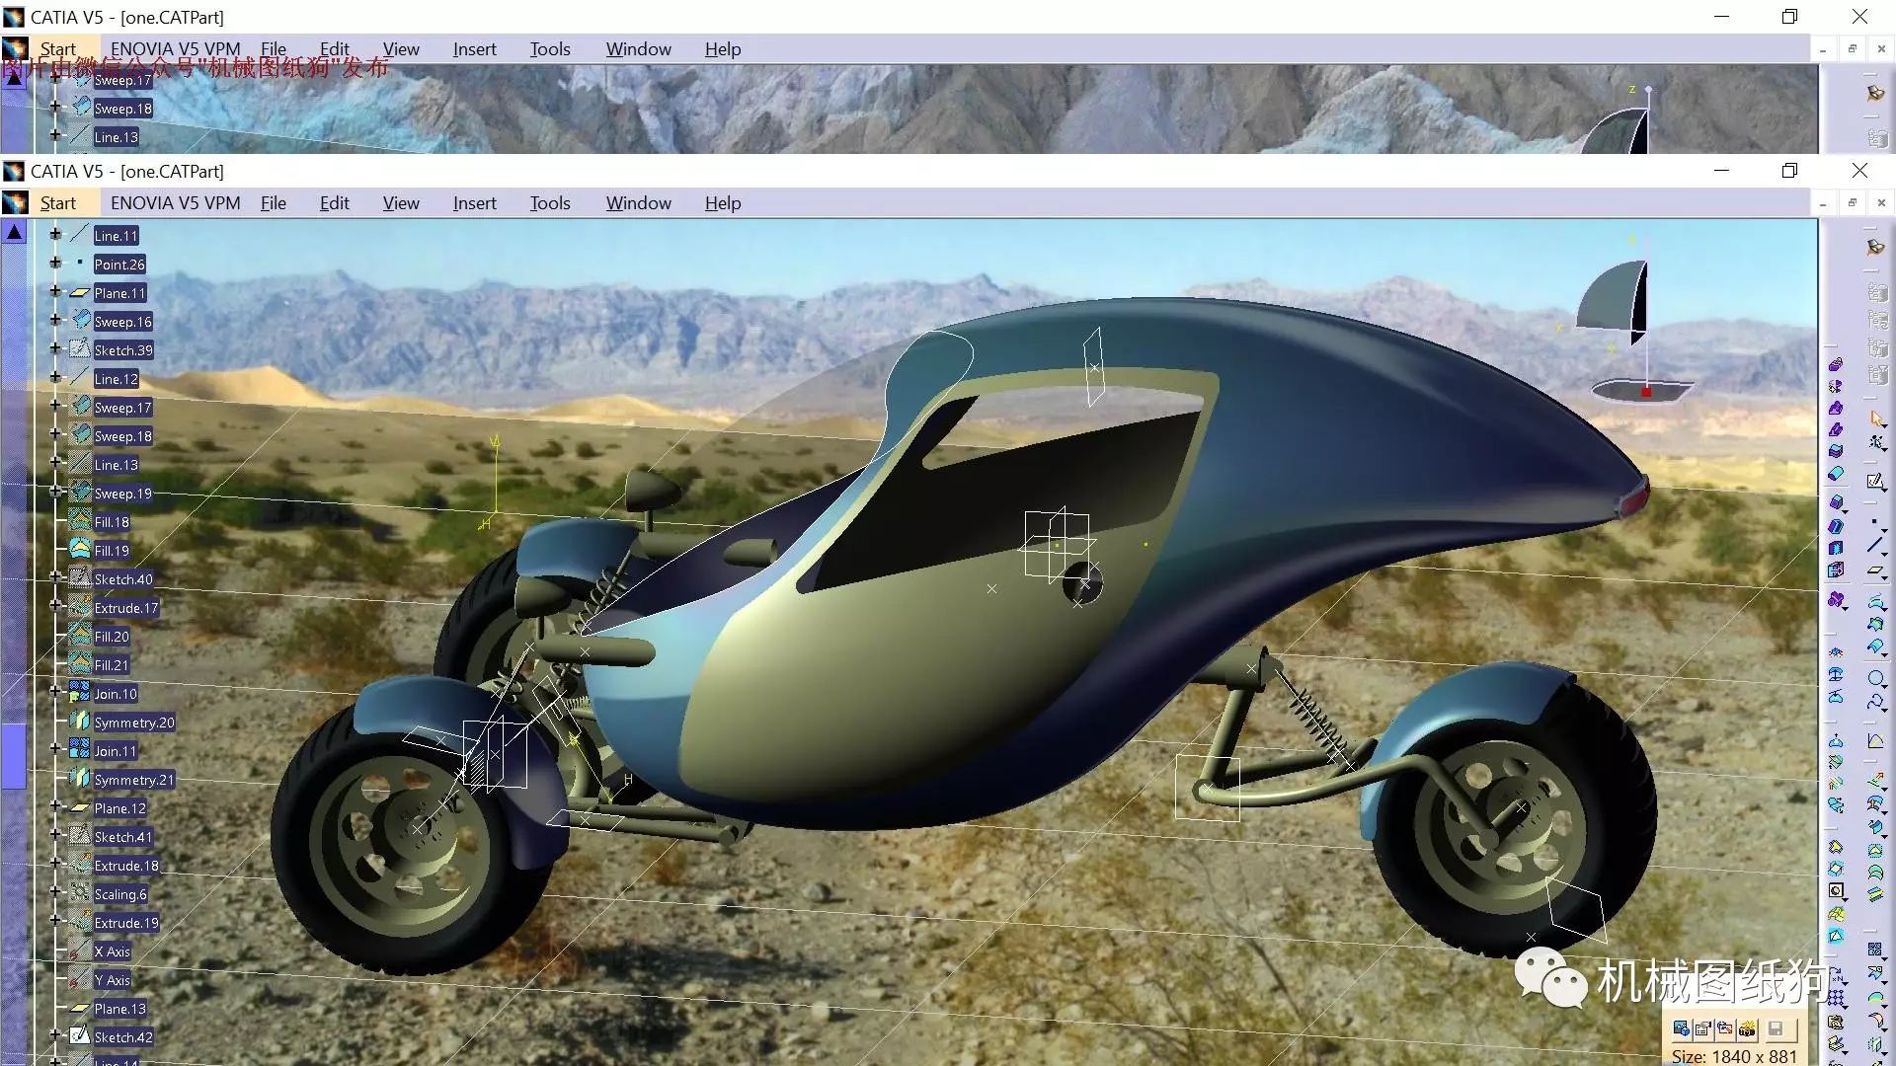
Task: Open the Tools menu in front window
Action: [x=550, y=202]
